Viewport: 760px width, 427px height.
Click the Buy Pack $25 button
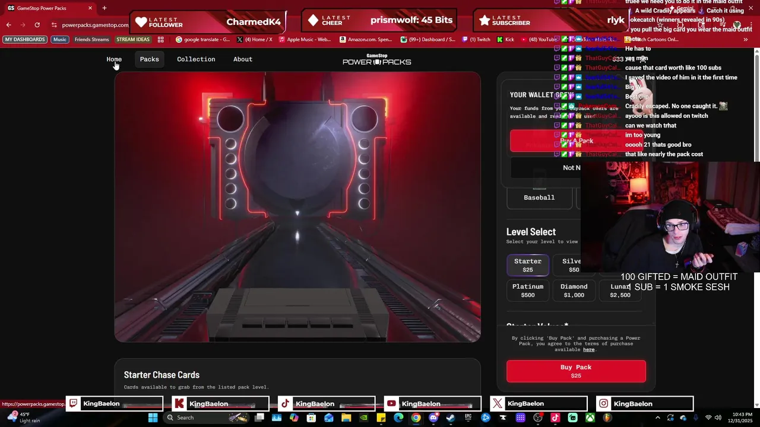pyautogui.click(x=576, y=371)
